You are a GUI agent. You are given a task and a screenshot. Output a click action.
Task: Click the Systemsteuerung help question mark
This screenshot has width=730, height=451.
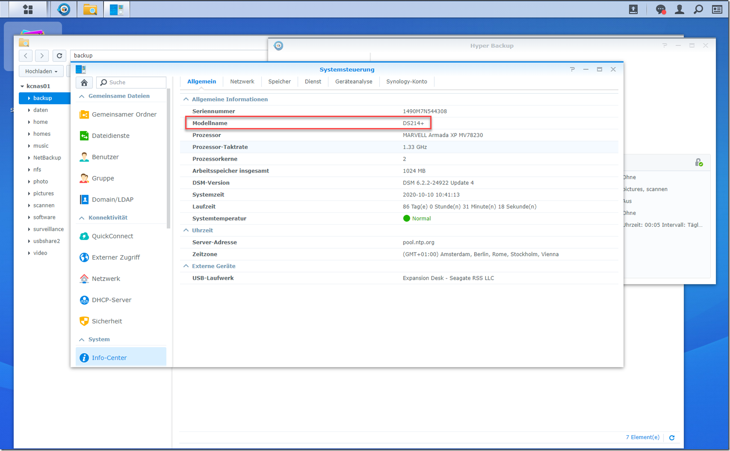tap(572, 69)
